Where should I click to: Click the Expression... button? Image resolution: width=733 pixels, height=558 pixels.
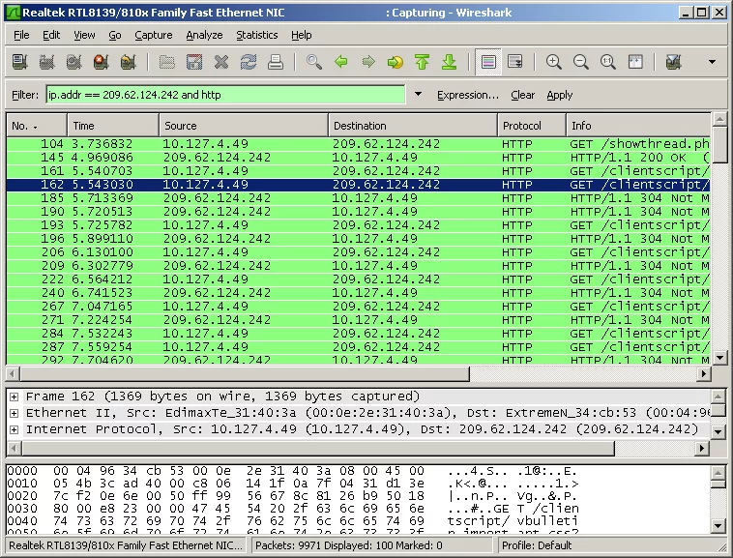[x=468, y=95]
